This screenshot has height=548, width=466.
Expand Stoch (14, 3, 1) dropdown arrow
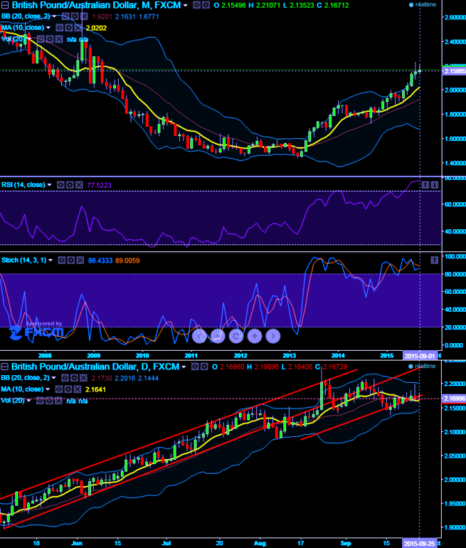[x=50, y=260]
